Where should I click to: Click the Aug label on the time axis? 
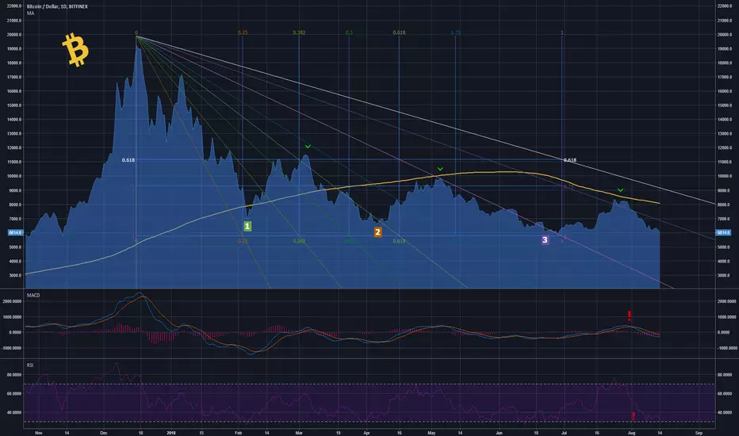(631, 433)
